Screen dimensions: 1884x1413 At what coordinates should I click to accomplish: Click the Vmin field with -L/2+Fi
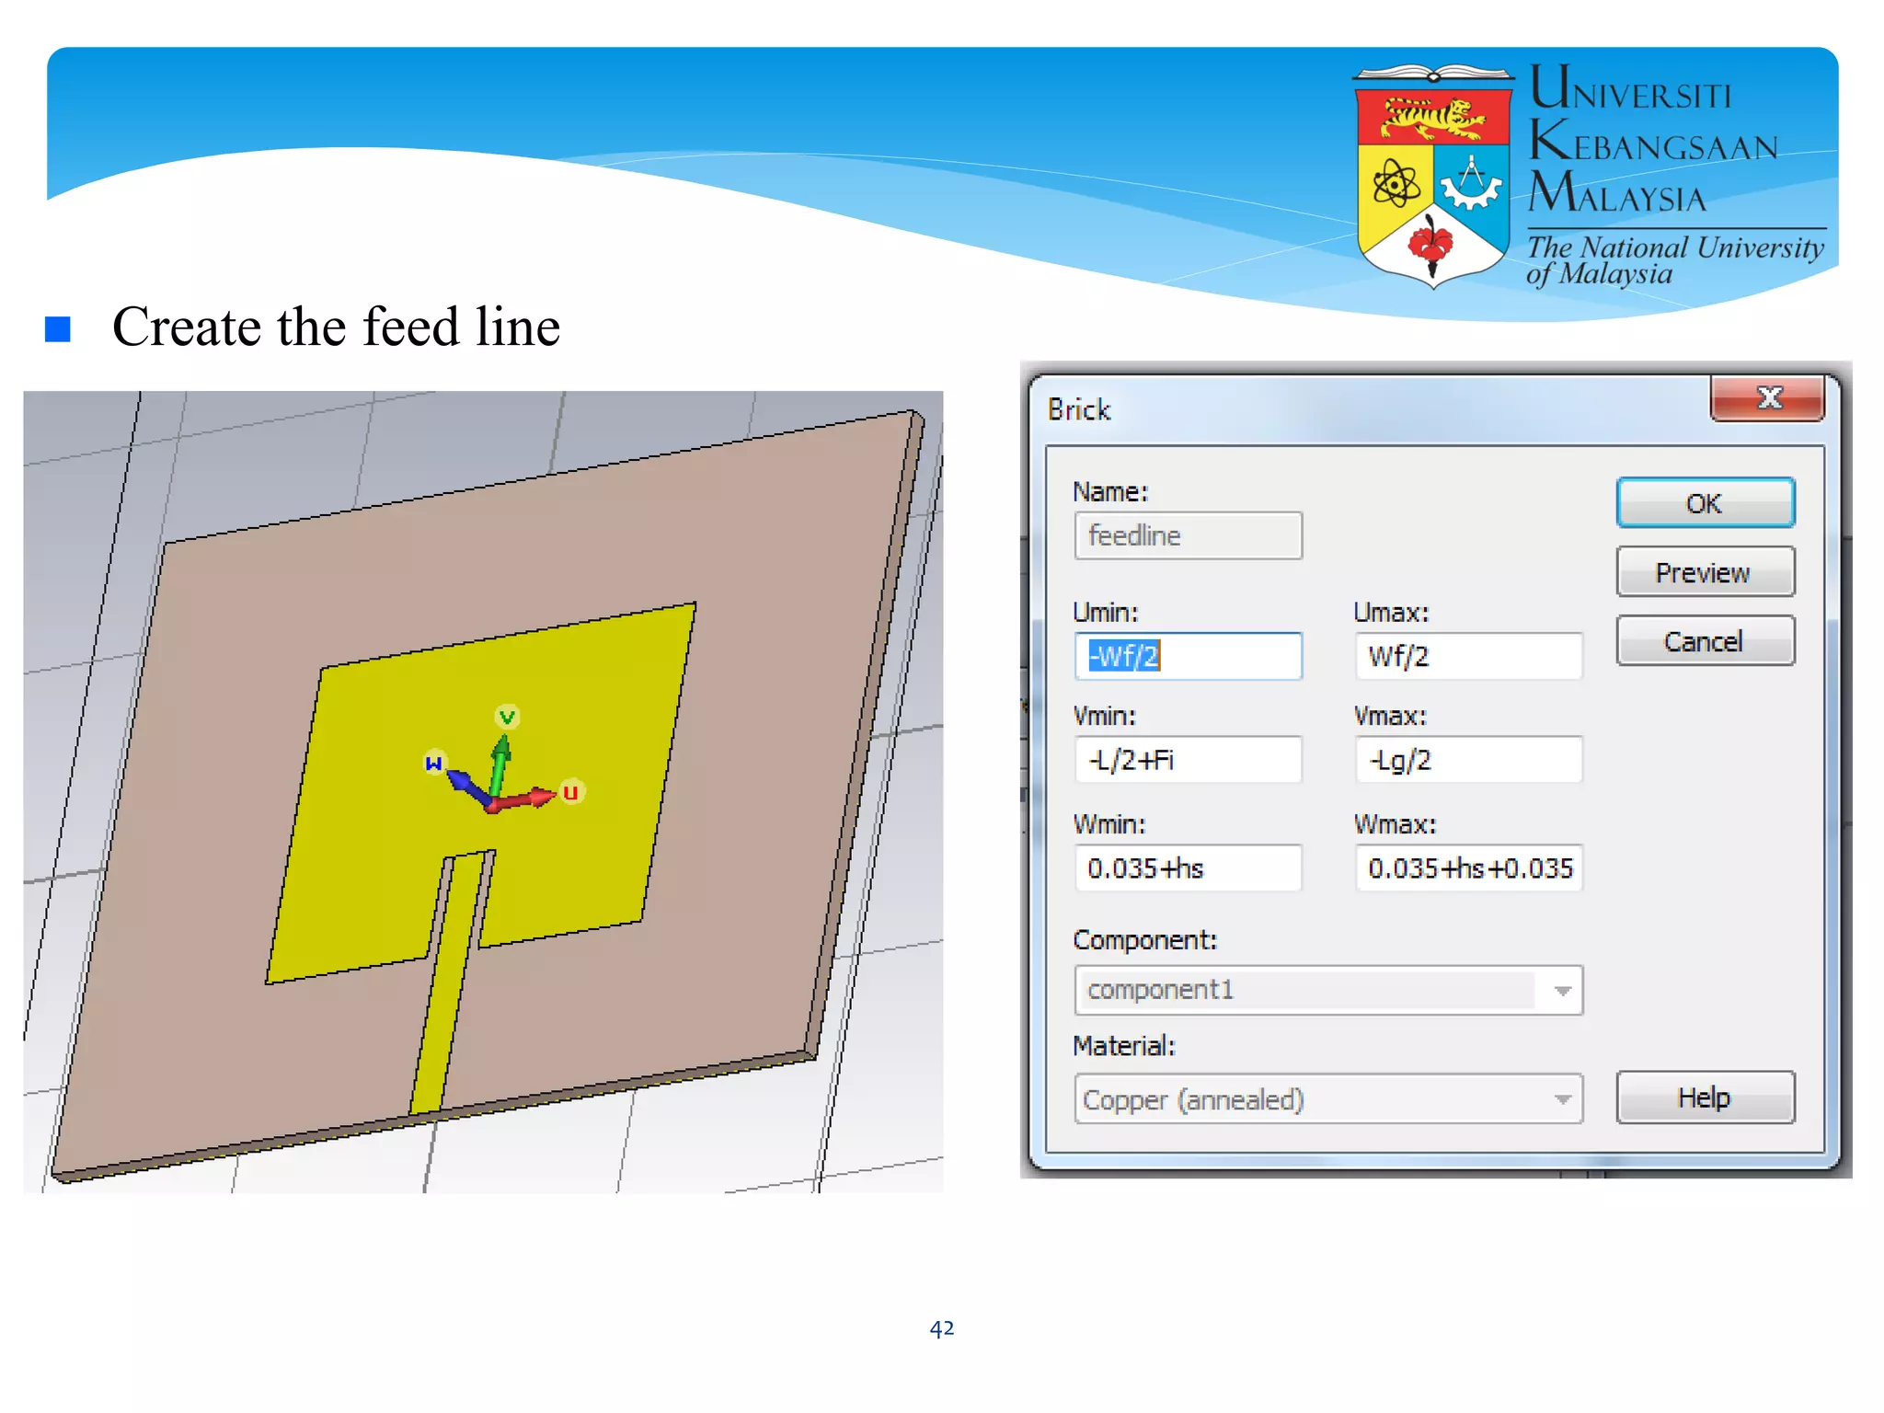1188,760
